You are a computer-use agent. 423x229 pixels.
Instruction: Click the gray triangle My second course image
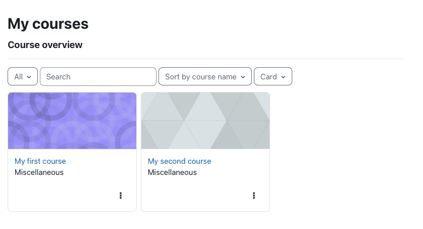point(205,121)
